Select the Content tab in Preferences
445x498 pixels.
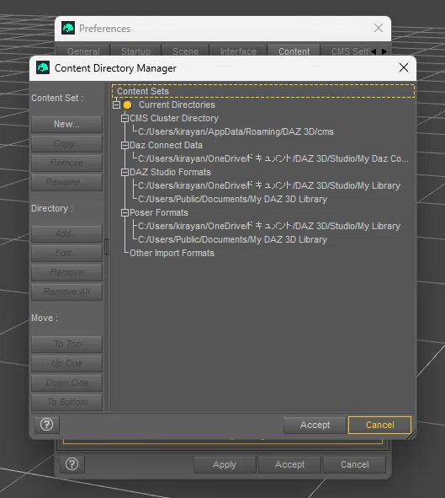(294, 51)
